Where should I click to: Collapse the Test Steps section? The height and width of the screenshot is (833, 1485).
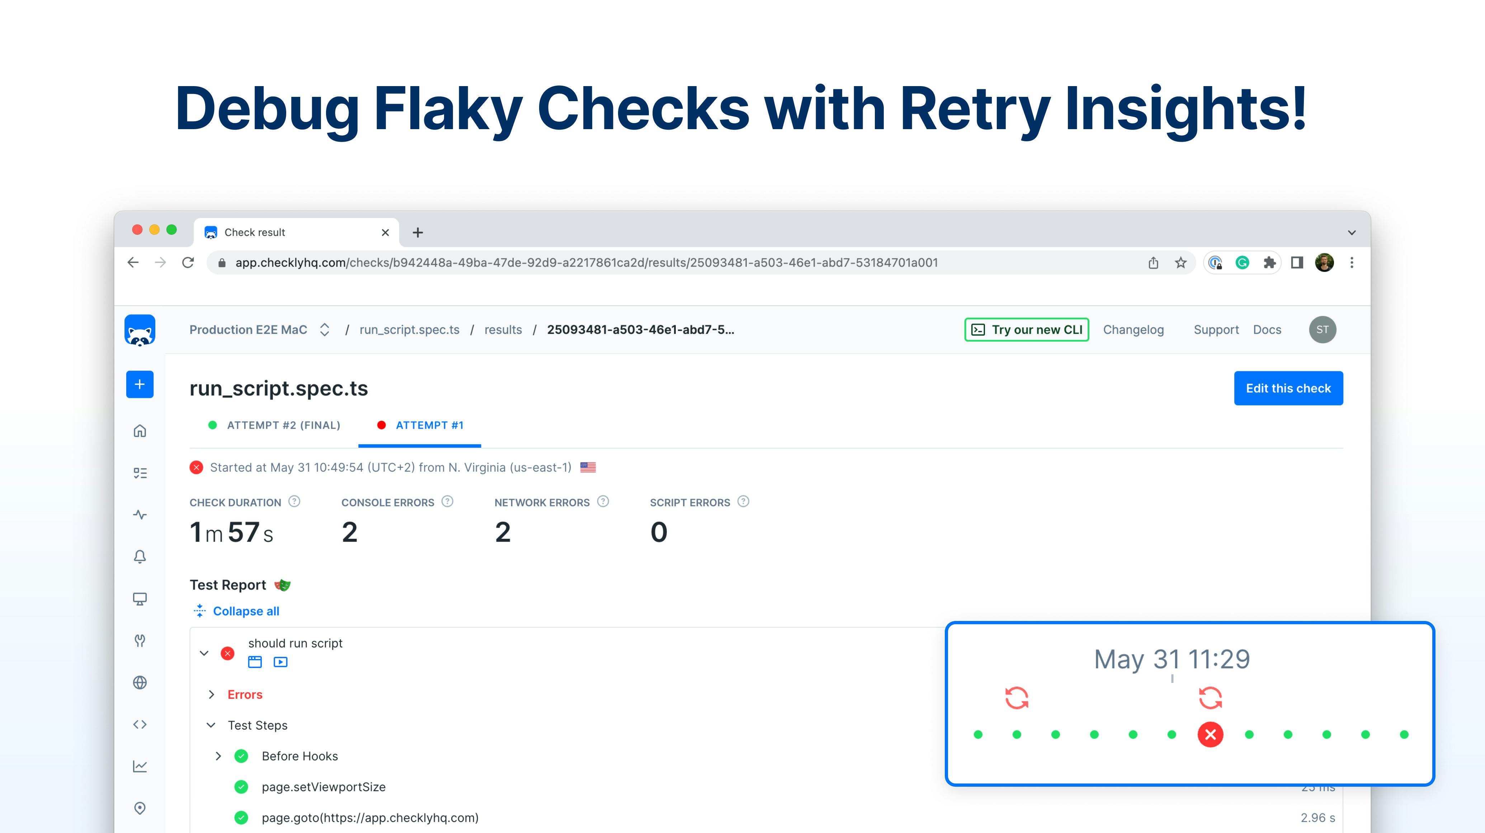click(212, 725)
